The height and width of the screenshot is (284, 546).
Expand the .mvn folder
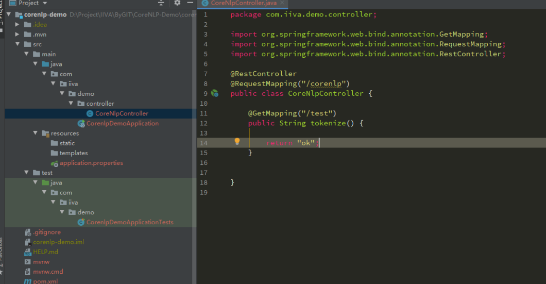click(x=17, y=34)
